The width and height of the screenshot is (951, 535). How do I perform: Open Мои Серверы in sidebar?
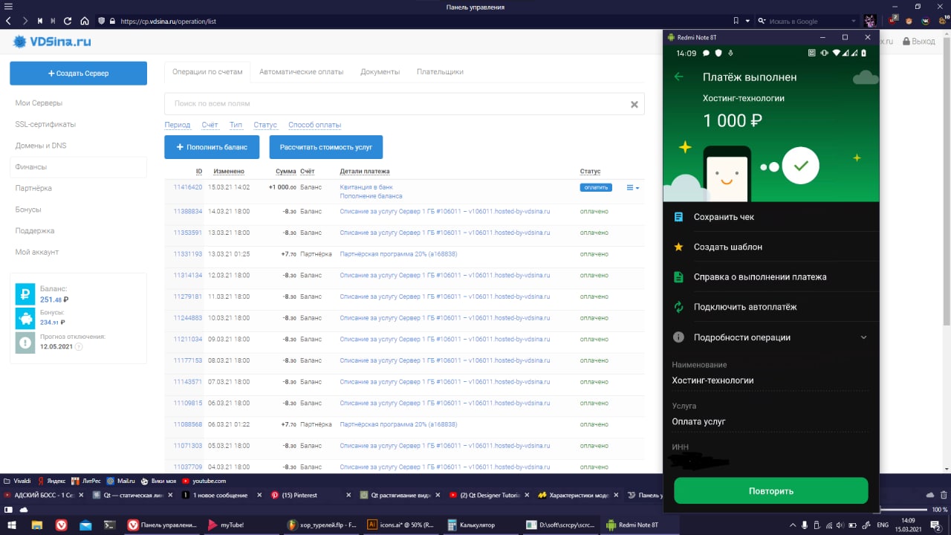pos(39,103)
